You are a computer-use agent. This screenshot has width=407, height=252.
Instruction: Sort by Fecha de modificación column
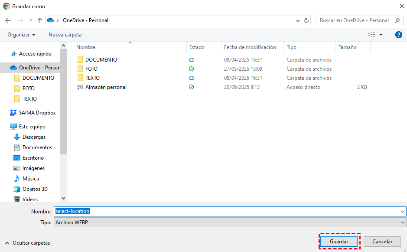(x=250, y=47)
